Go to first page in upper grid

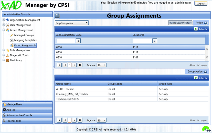click(59, 65)
